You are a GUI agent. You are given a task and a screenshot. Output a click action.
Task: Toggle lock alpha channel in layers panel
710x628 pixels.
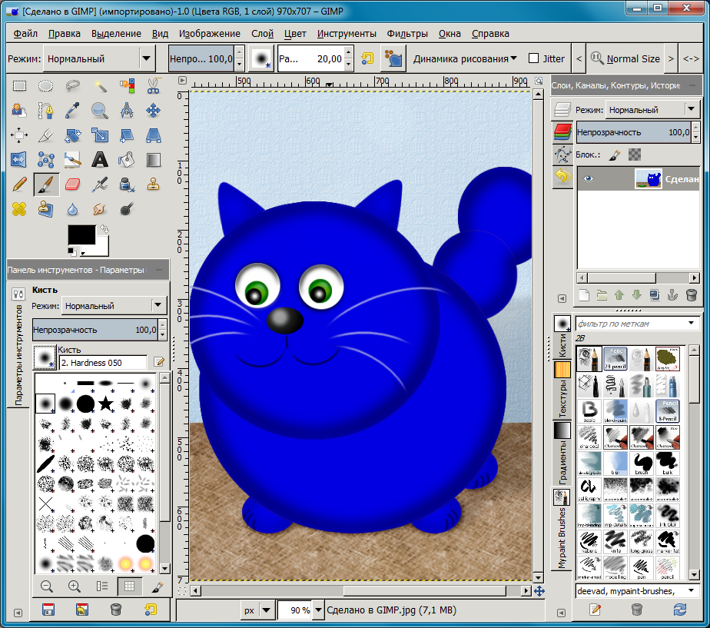click(x=635, y=155)
